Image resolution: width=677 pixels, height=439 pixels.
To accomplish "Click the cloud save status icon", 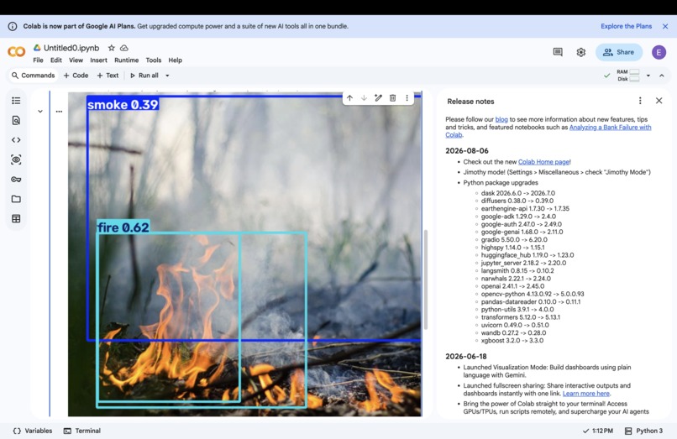I will pos(124,48).
